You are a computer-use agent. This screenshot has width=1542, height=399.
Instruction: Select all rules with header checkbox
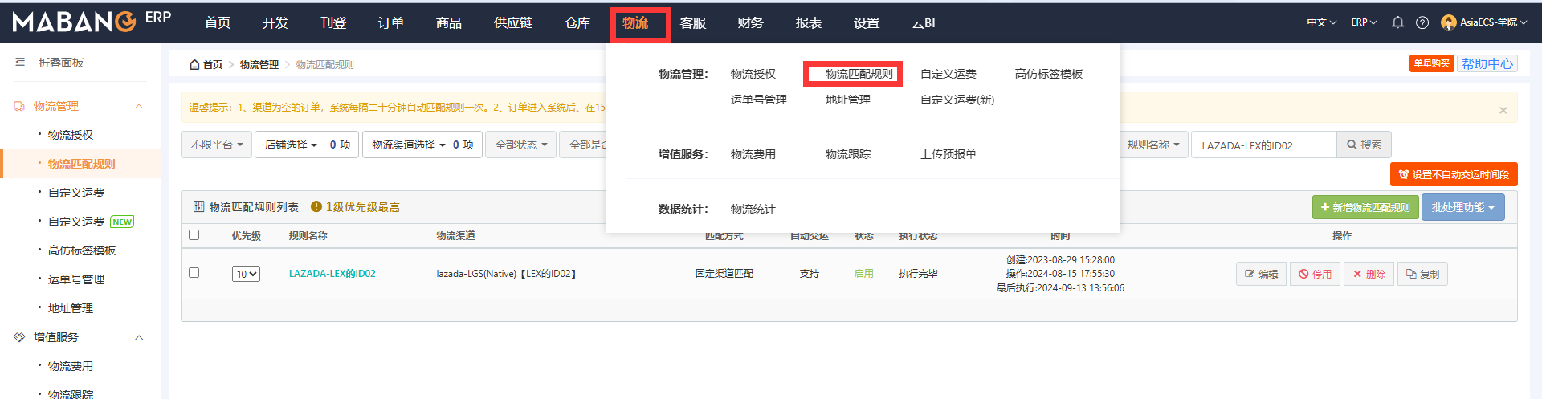pos(194,235)
